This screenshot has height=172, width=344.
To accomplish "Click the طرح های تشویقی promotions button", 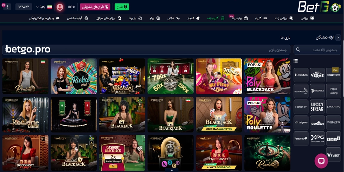I will click(x=95, y=7).
